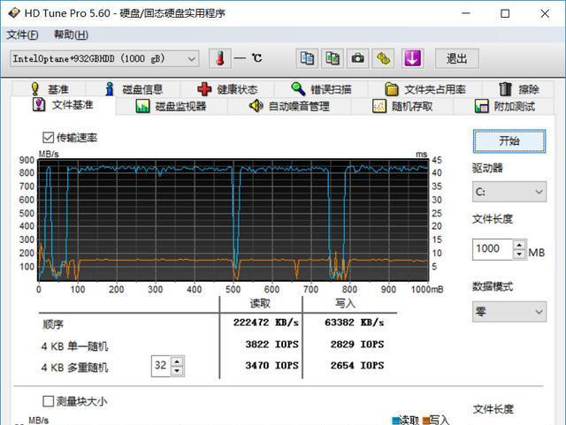Decrease file length with down arrow
Image resolution: width=566 pixels, height=425 pixels.
tap(519, 254)
